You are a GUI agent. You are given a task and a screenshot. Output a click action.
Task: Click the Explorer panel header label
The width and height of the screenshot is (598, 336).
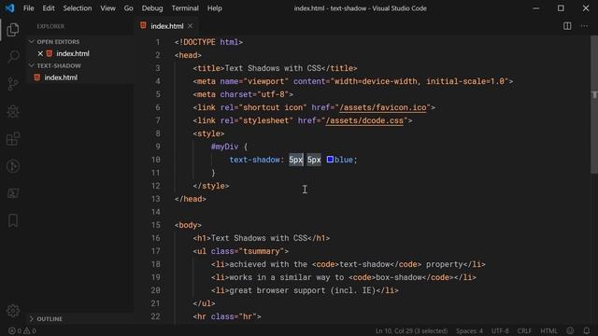[50, 26]
